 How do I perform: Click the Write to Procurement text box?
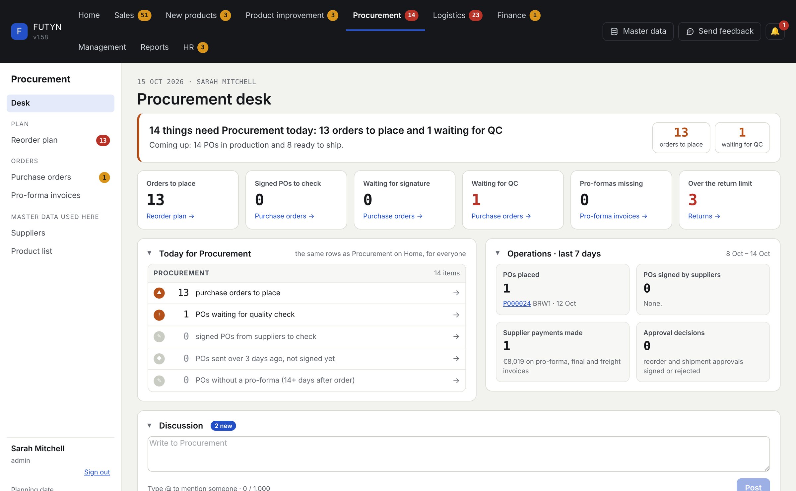coord(458,454)
